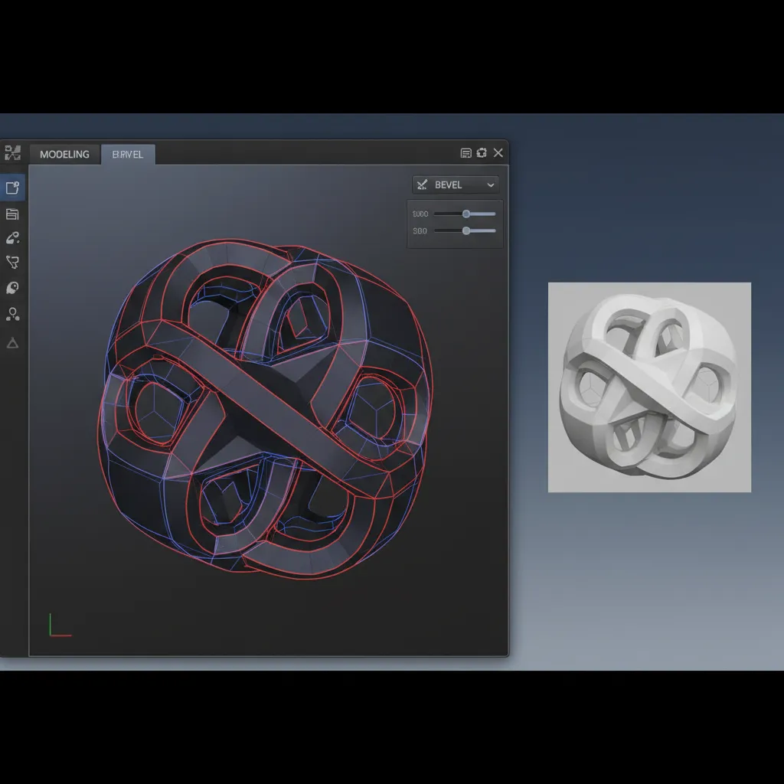Click the Bevel tool crossed-axes icon
Viewport: 784px width, 784px height.
[421, 184]
